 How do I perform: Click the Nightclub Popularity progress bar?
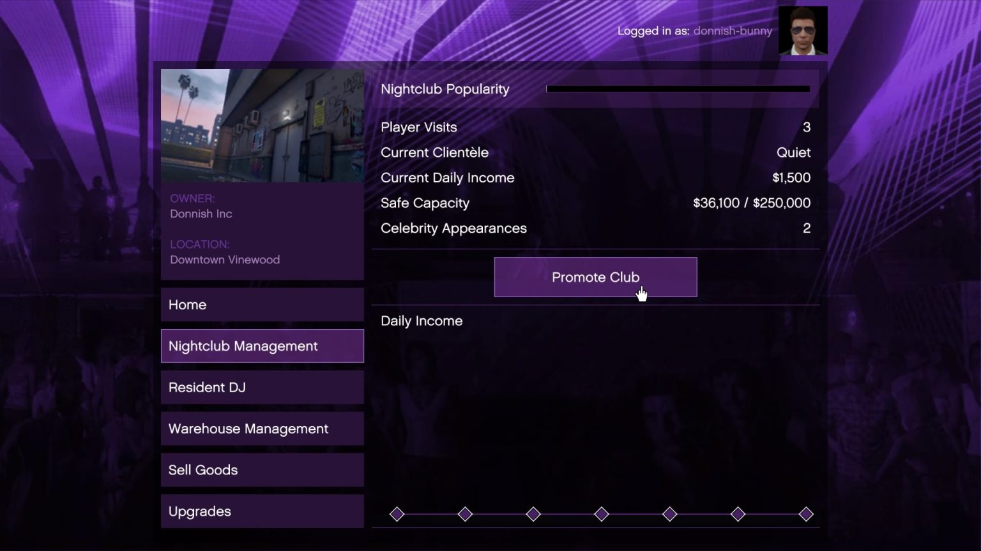point(680,89)
